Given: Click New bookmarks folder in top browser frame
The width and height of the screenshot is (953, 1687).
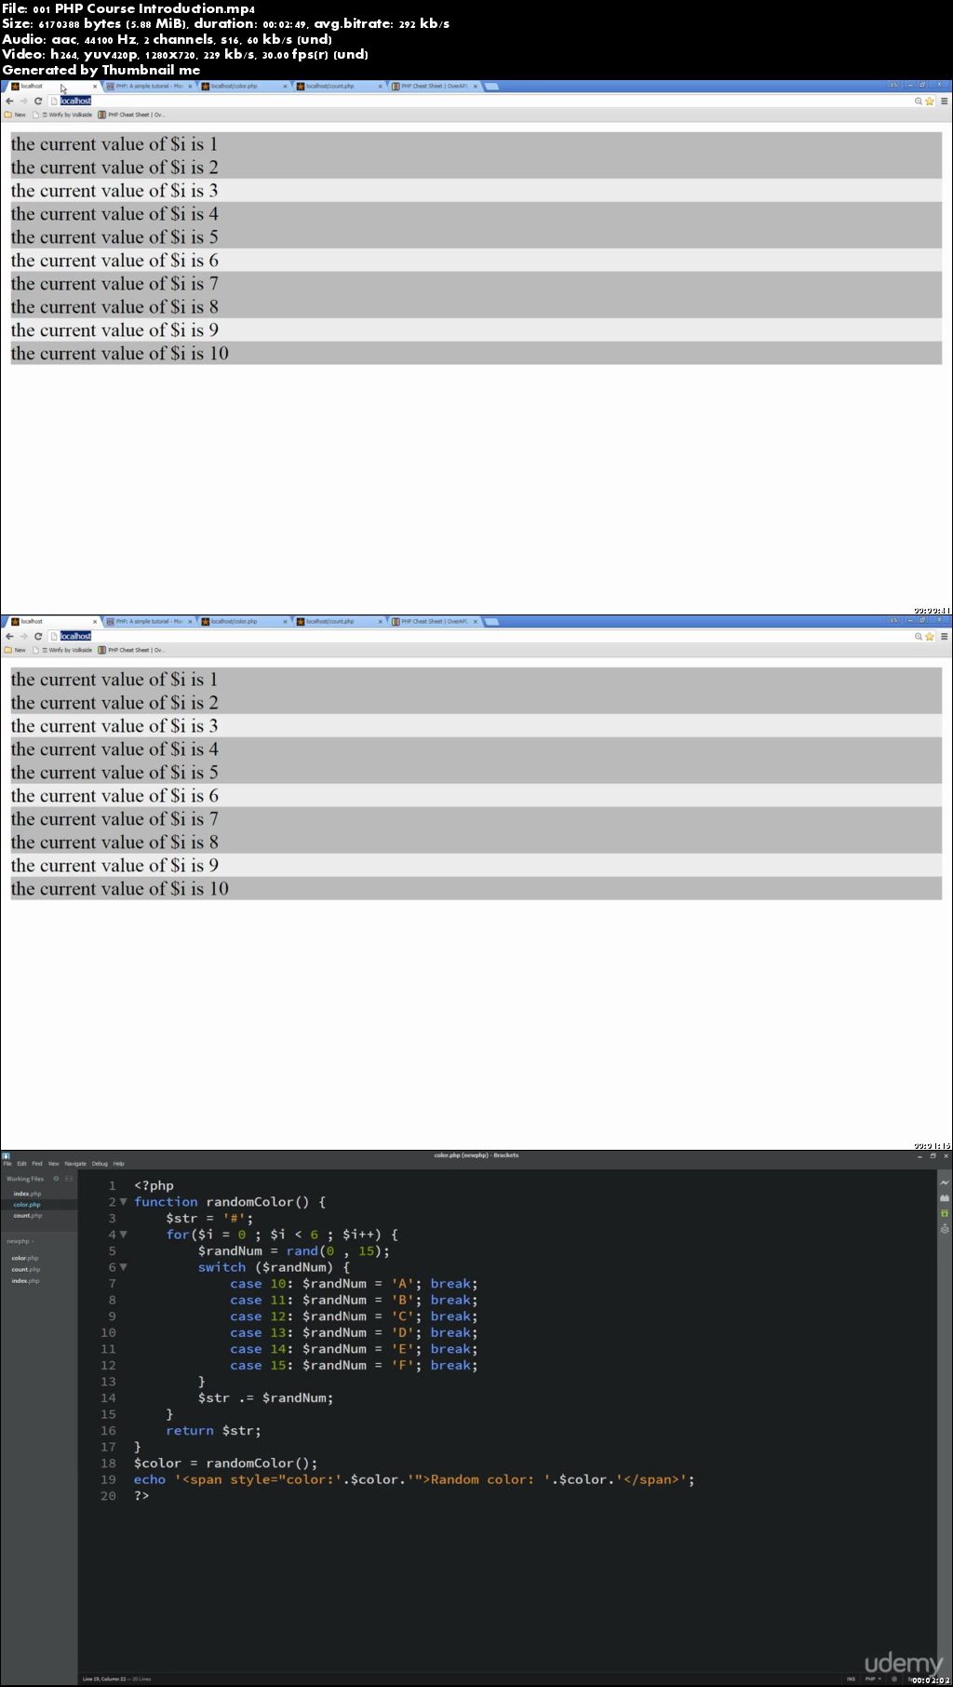Looking at the screenshot, I should [x=15, y=115].
